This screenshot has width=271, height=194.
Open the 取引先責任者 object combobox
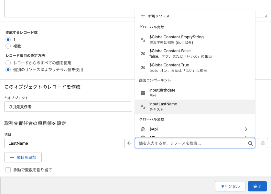[x=68, y=107]
